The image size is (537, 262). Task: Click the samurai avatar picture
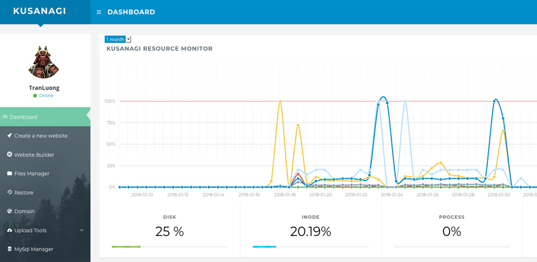[x=44, y=63]
